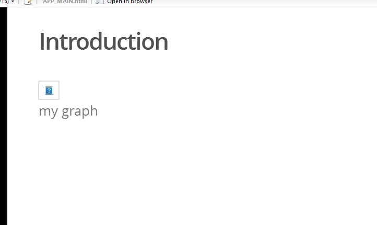Click the word "graph" in the caption

80,111
